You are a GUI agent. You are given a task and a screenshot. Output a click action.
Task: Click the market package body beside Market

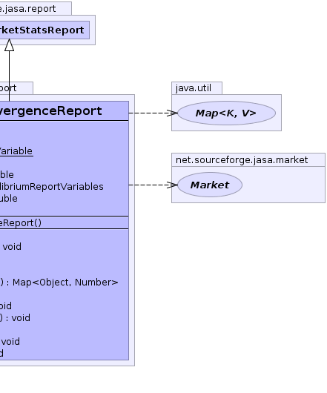pos(283,185)
